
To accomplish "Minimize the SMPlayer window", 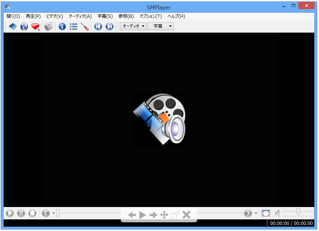I will point(284,6).
